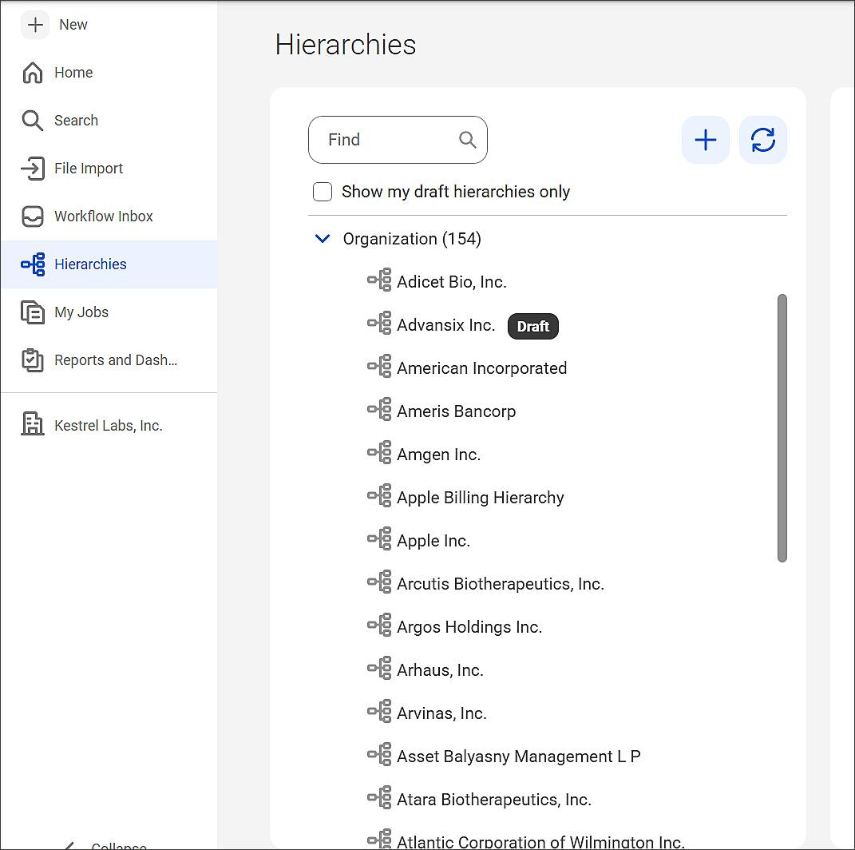The image size is (855, 850).
Task: Click the Reports and Dashboards clipboard icon
Action: 33,360
